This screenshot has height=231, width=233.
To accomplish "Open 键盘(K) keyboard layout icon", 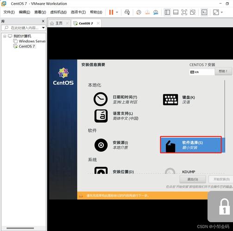I will 170,99.
